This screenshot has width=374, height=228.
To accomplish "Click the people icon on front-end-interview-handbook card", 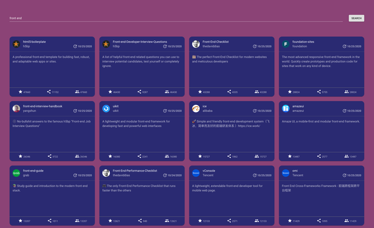I will (77, 156).
